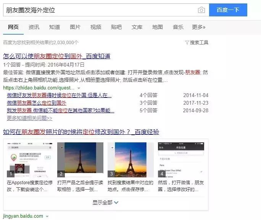Click the date 2017-11-23
The width and height of the screenshot is (261, 220).
coord(196,103)
